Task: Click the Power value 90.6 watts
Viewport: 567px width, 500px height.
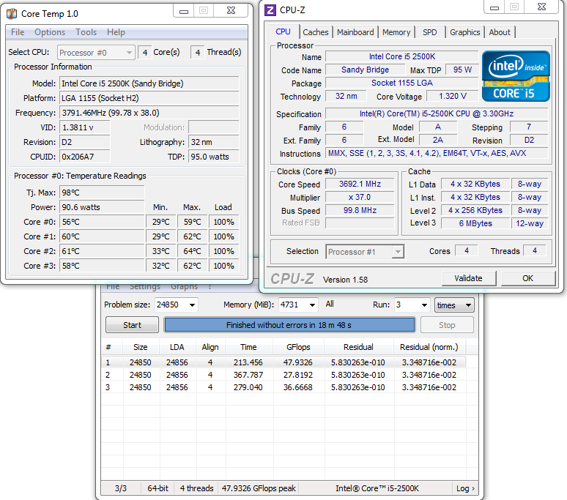Action: coord(102,207)
